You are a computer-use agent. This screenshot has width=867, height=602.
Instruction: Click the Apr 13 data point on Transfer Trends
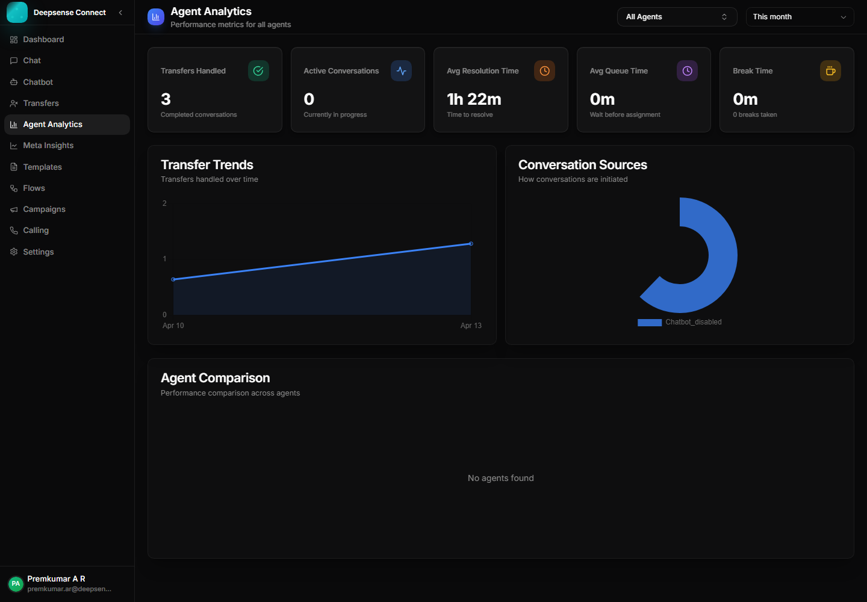coord(470,244)
